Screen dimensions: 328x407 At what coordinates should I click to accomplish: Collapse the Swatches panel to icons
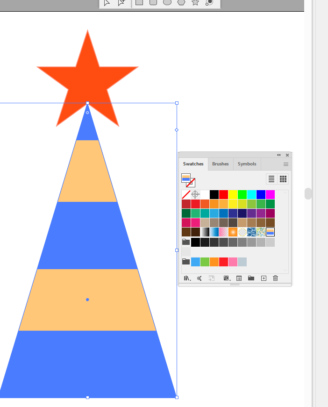pos(278,155)
